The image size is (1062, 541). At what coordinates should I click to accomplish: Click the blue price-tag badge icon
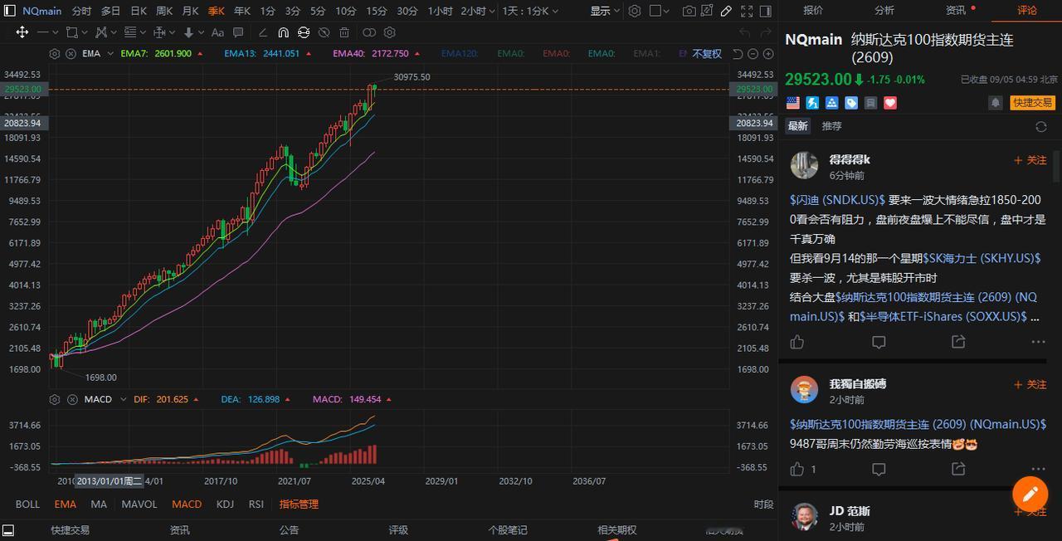point(851,103)
